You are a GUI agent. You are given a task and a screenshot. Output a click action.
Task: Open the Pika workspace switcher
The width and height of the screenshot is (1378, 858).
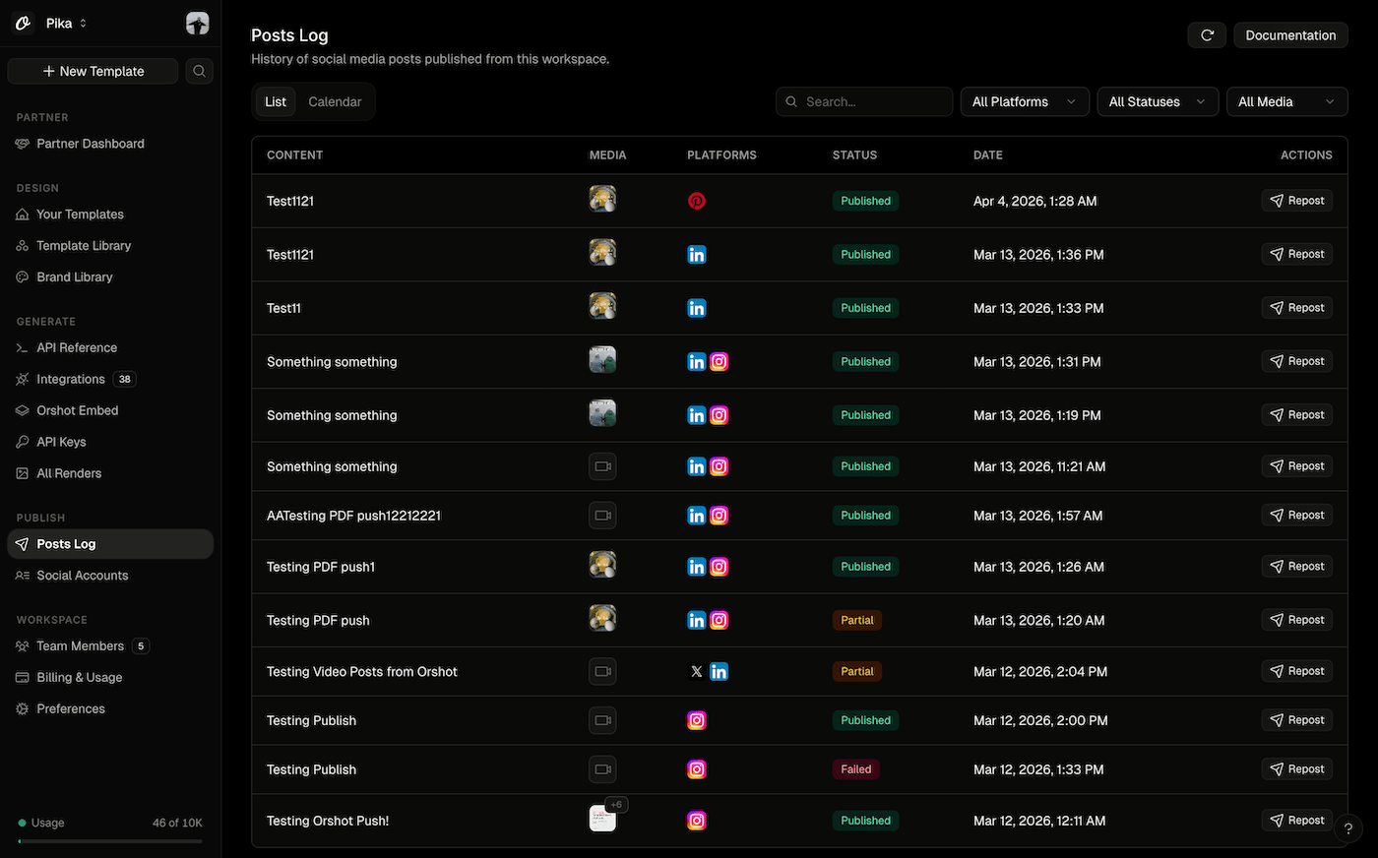(x=66, y=24)
